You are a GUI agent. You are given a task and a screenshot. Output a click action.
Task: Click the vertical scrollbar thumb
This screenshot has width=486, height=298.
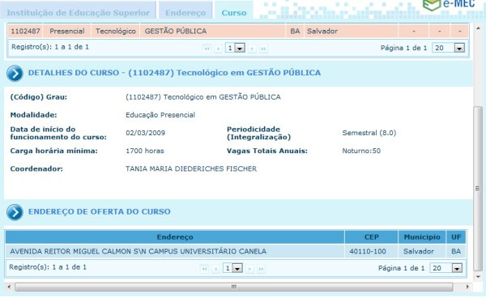(x=478, y=189)
